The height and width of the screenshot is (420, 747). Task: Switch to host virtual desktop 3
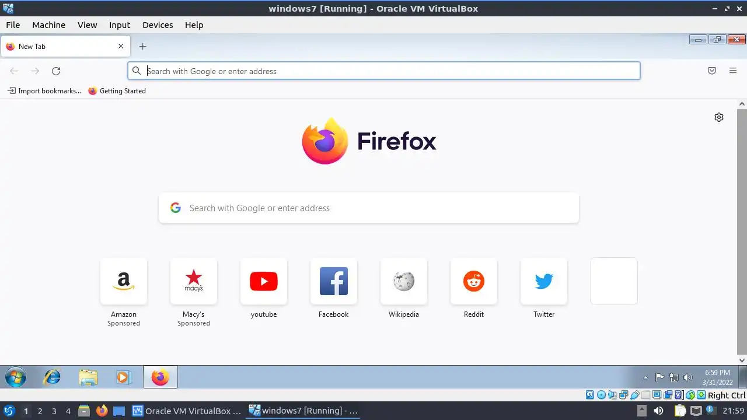[54, 411]
